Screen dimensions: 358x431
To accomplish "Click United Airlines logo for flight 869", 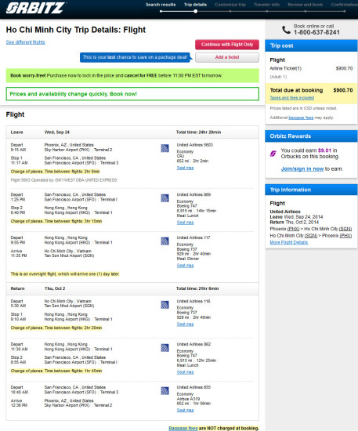I will [165, 198].
